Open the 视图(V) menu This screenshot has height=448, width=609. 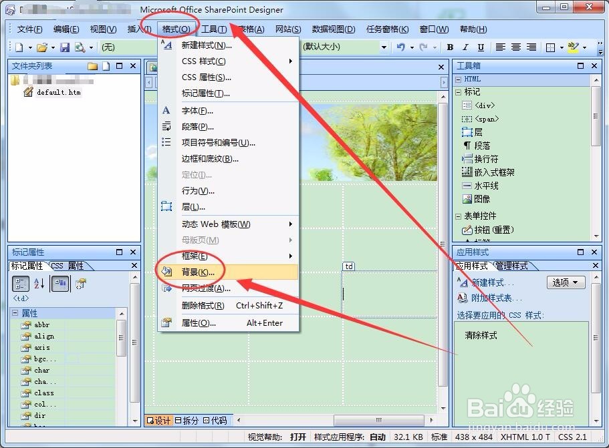click(103, 29)
